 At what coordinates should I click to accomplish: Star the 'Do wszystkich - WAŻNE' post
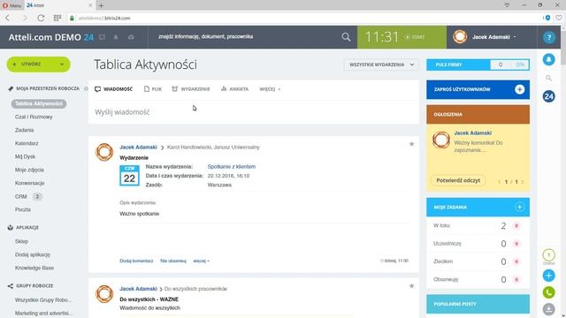tap(411, 286)
